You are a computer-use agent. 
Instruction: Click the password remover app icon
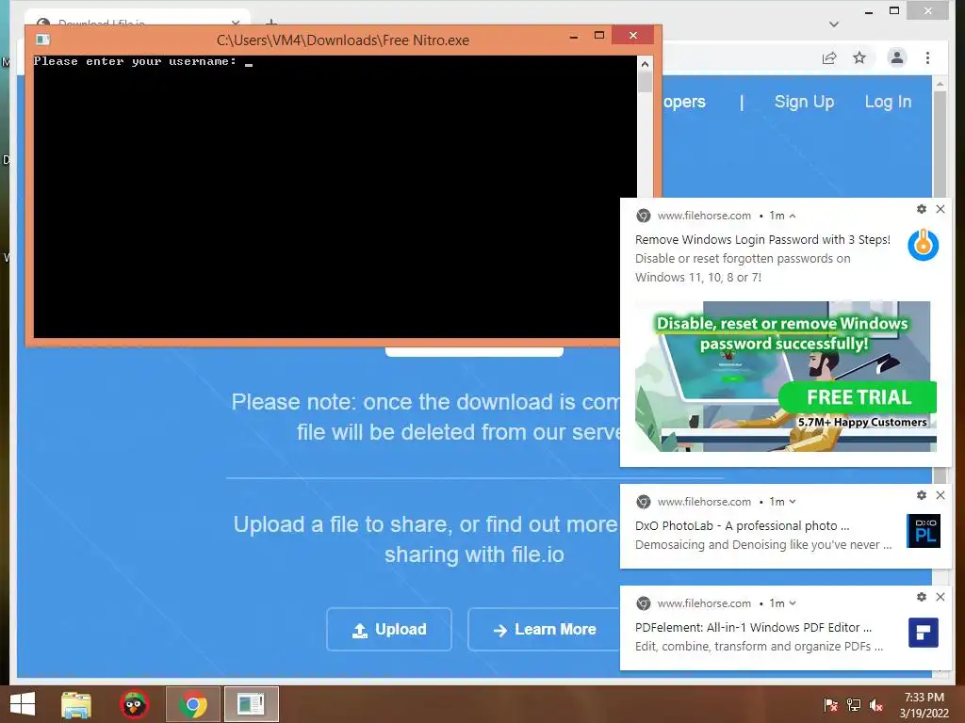point(924,245)
